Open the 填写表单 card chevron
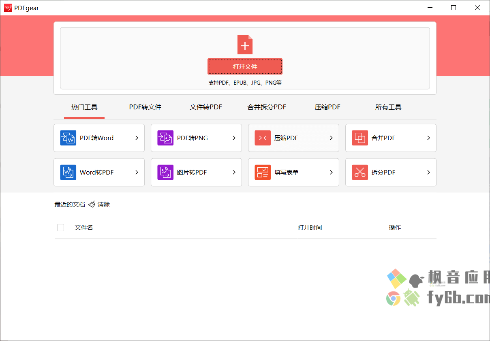Viewport: 490px width, 341px height. click(331, 173)
